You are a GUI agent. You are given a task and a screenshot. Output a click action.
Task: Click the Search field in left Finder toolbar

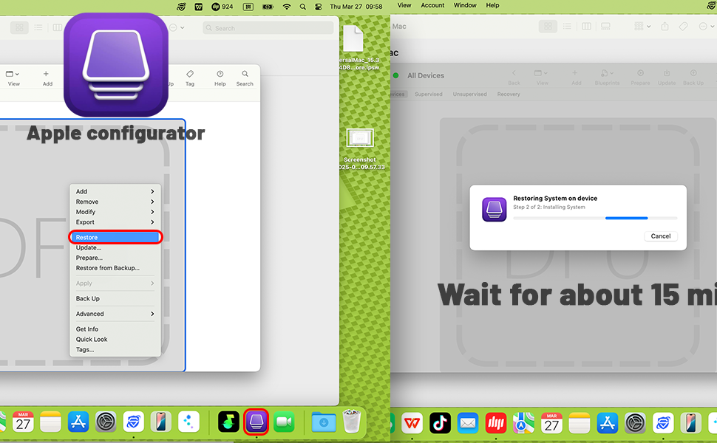click(x=268, y=28)
